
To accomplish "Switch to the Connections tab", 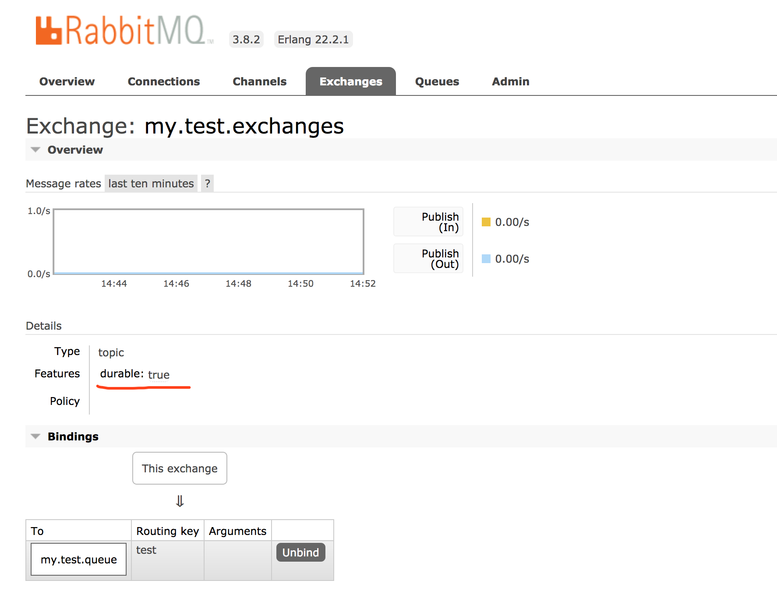I will pos(163,81).
